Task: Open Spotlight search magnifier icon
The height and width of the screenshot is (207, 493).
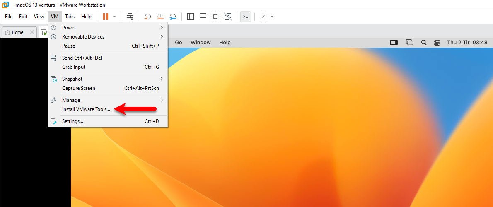Action: pos(423,42)
